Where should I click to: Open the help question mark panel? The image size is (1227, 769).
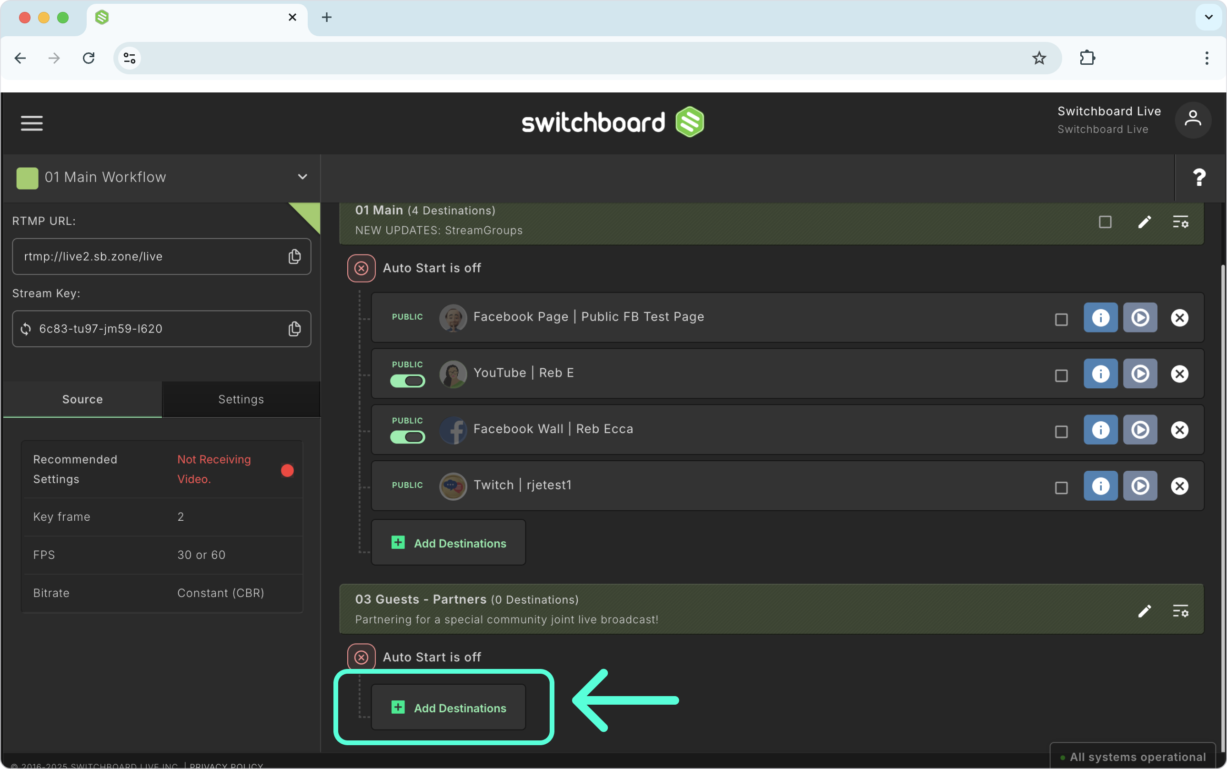coord(1199,178)
